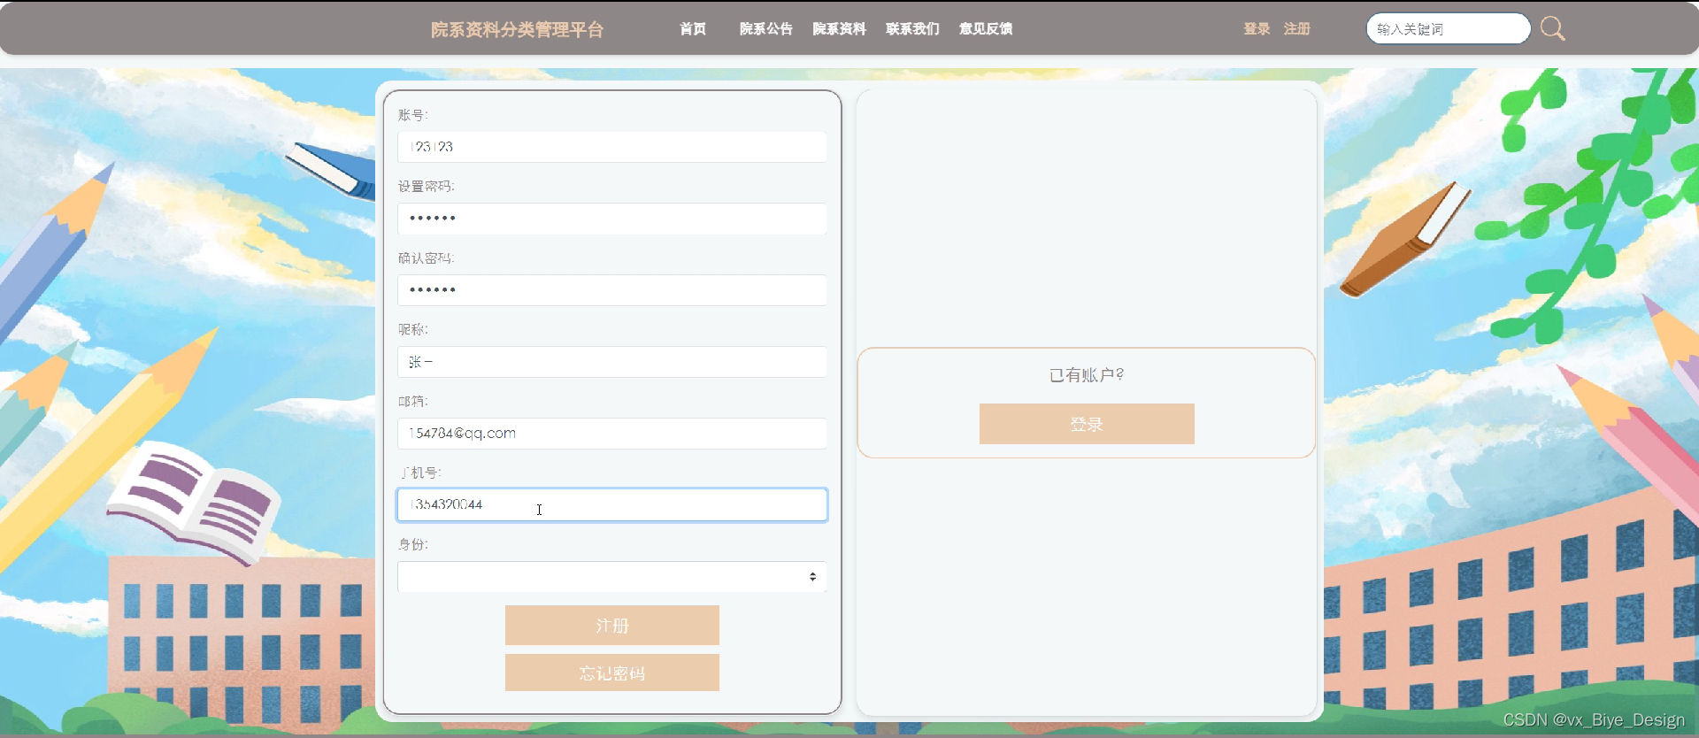Open the 院系公告 menu item
The image size is (1699, 738).
pyautogui.click(x=766, y=29)
